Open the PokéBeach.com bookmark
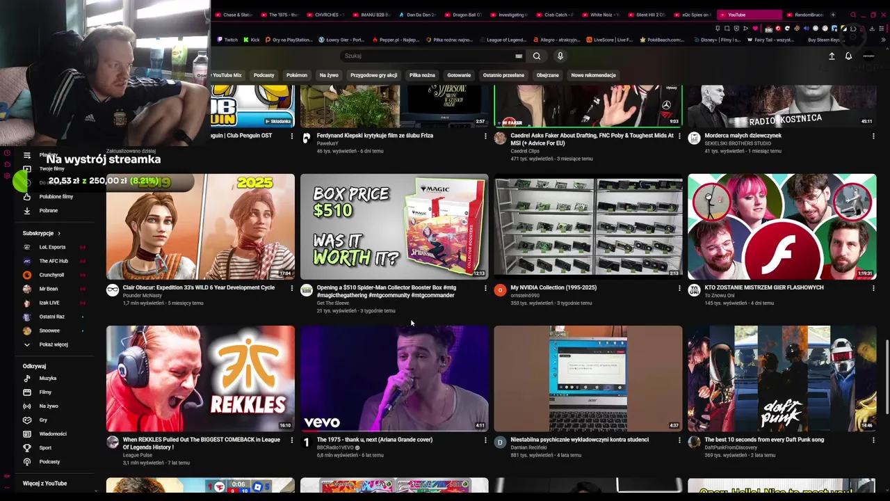This screenshot has height=501, width=890. click(662, 40)
